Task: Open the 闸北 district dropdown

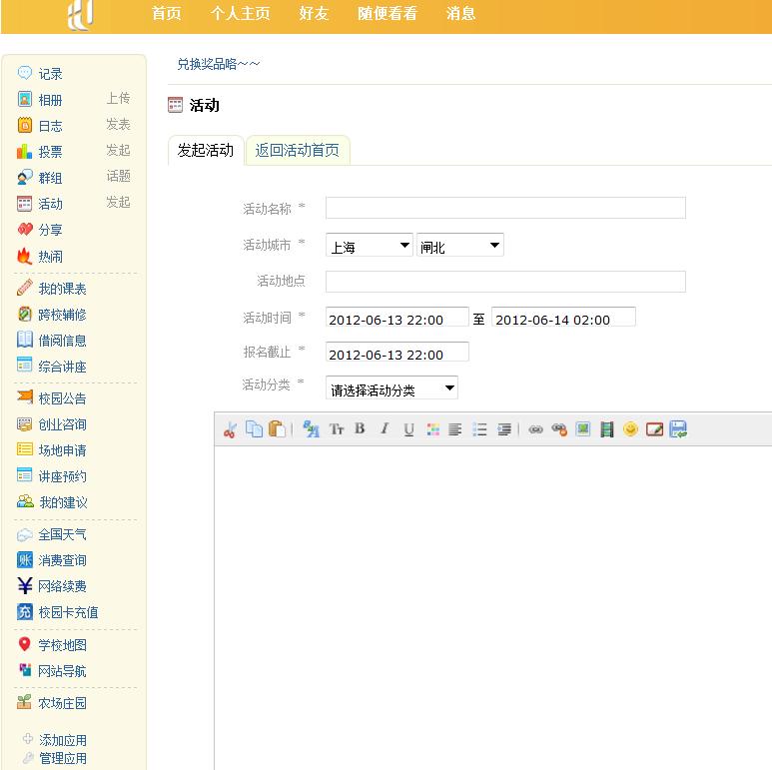Action: [x=459, y=246]
